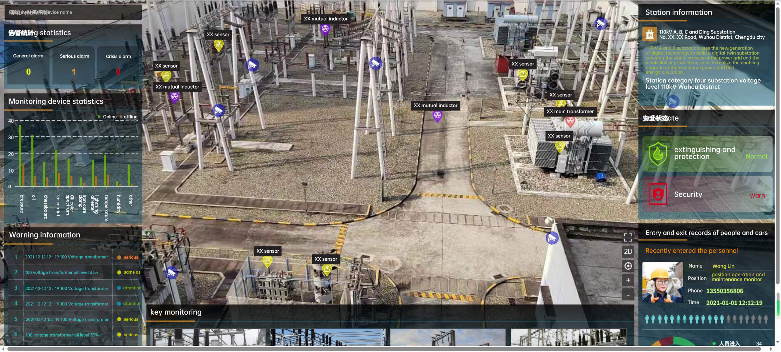Click the horizontal scrollbar at the bottom
The image size is (781, 352).
tap(384, 349)
